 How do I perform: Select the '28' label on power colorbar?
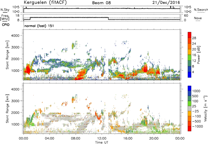194,38
